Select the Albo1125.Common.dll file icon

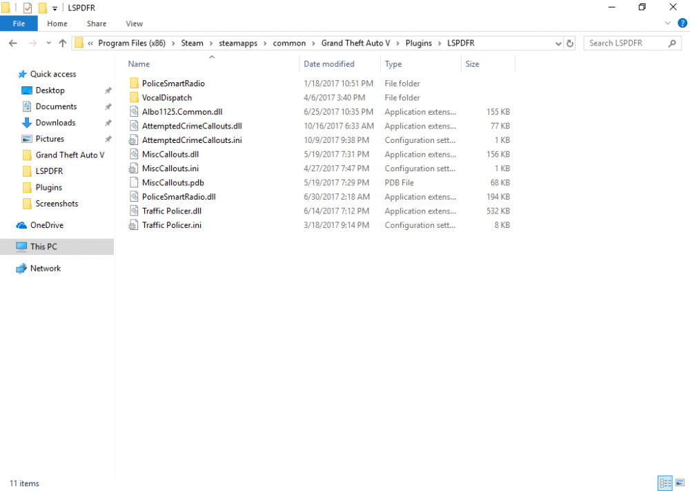click(x=135, y=111)
